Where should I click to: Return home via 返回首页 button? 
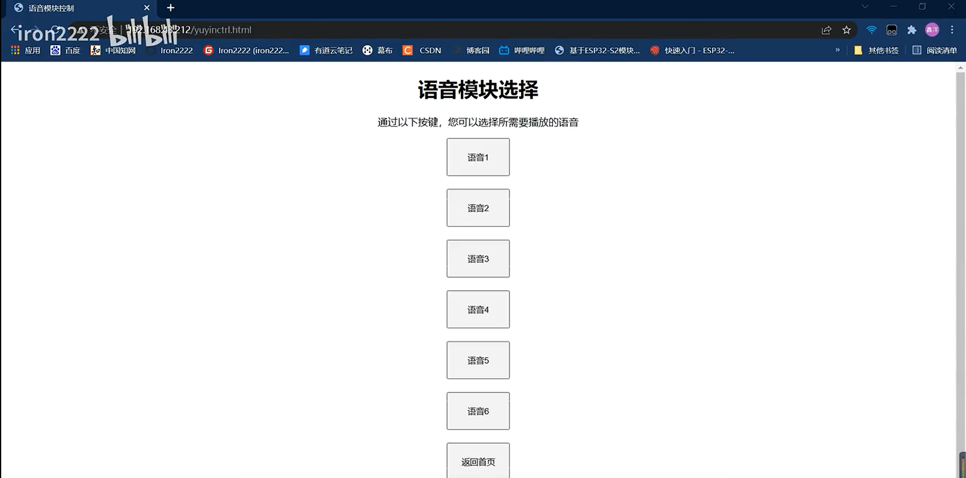point(478,461)
